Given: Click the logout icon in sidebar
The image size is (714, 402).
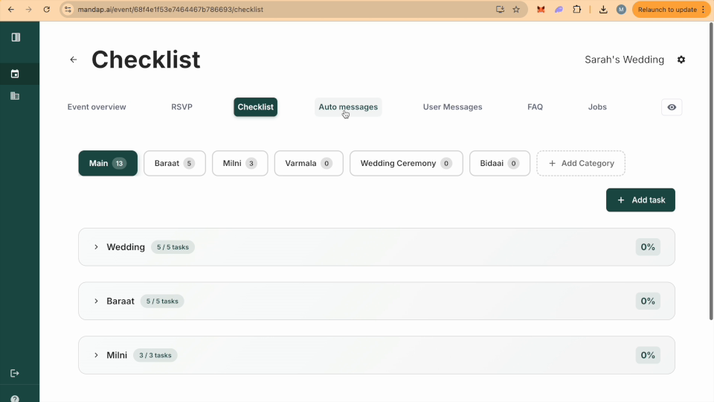Looking at the screenshot, I should [15, 373].
